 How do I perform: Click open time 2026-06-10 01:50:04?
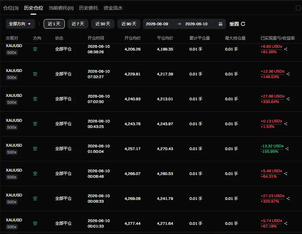(x=99, y=149)
